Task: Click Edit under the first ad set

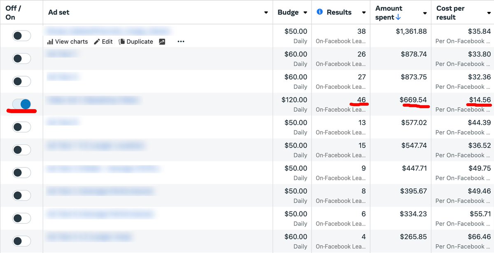Action: [103, 42]
